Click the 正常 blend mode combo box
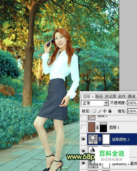 [x=95, y=103]
